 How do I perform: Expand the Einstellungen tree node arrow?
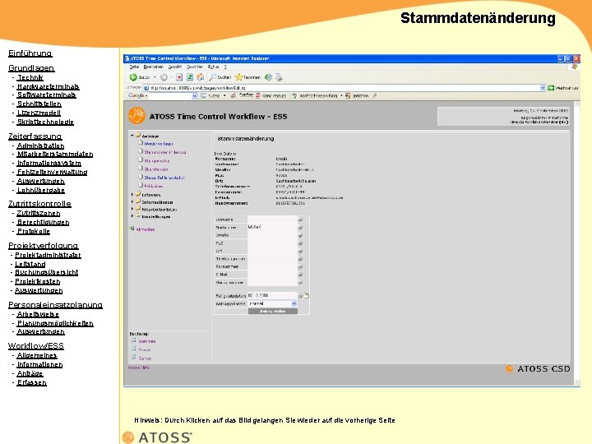[132, 216]
